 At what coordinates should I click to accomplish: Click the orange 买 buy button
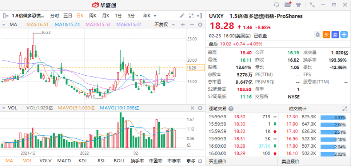[x=326, y=35]
